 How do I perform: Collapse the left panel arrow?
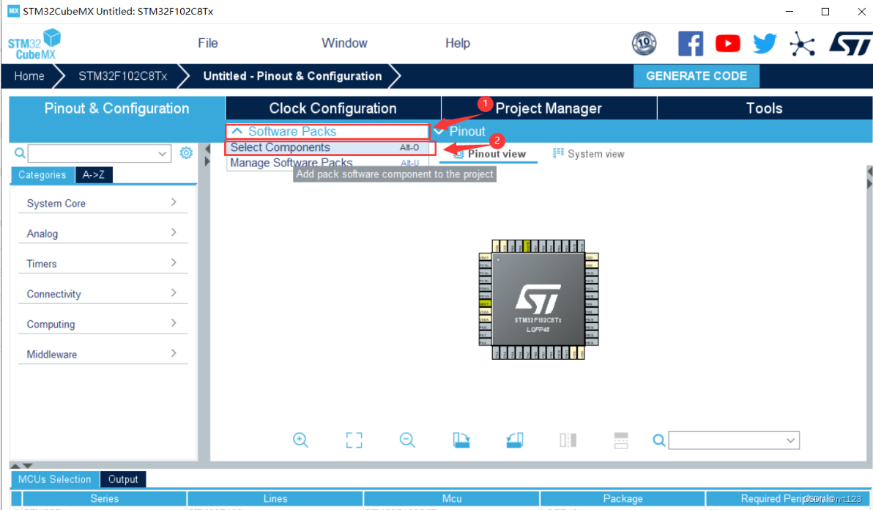pos(207,149)
